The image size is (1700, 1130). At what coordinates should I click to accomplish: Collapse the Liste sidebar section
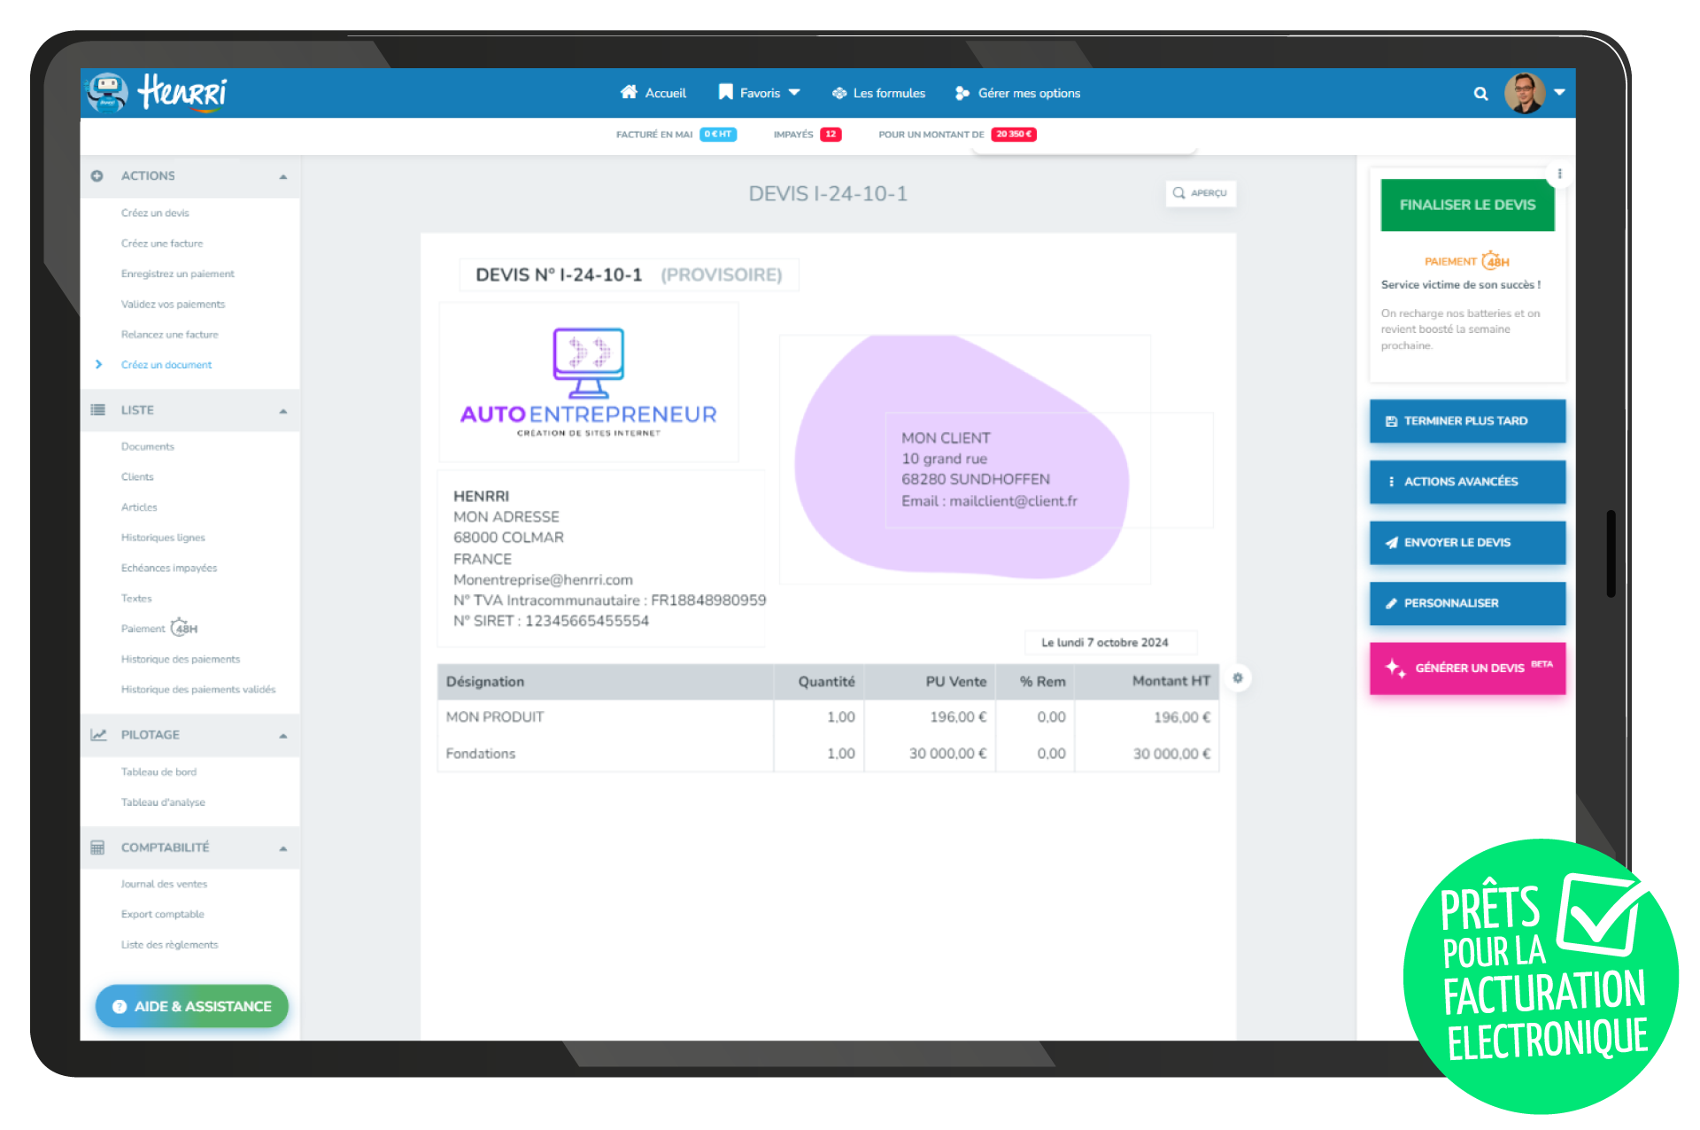(283, 411)
